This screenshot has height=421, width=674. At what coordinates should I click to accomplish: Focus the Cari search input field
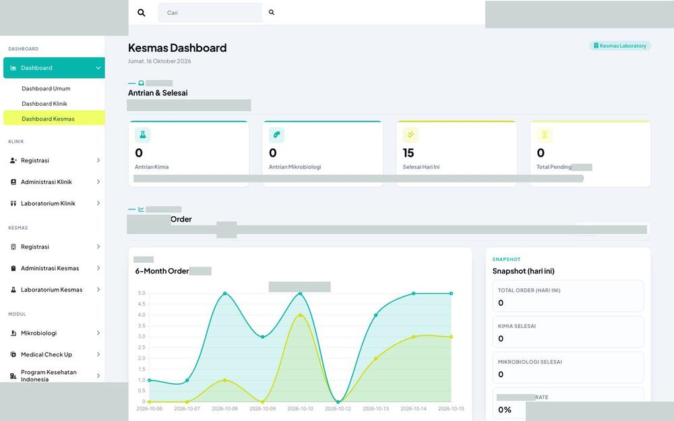(x=210, y=12)
